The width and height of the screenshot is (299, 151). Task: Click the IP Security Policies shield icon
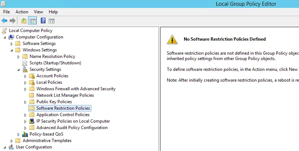pos(32,121)
